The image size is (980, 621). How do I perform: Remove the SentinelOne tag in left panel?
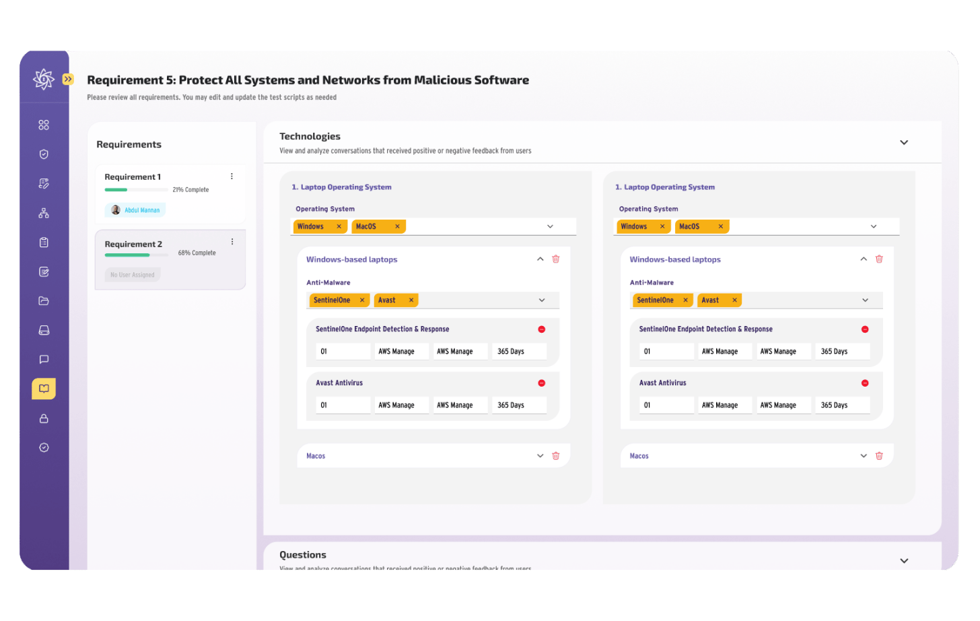(362, 300)
